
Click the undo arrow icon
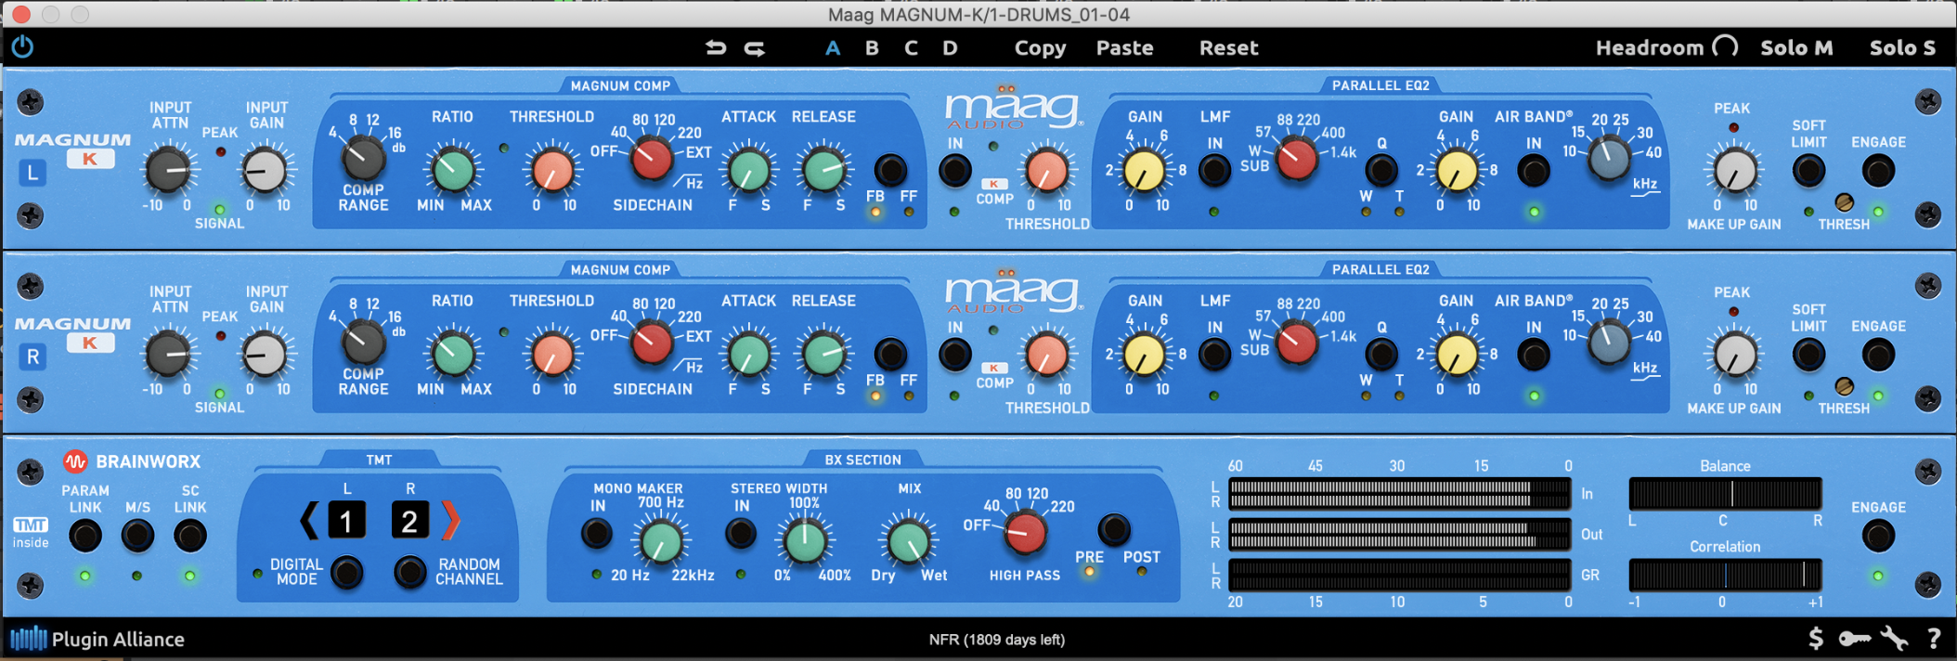click(715, 47)
